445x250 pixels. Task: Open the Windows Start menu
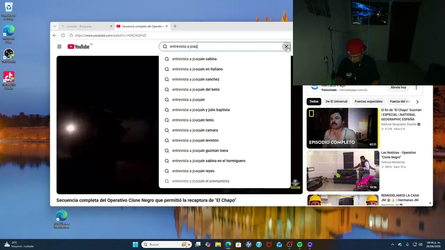[x=135, y=244]
